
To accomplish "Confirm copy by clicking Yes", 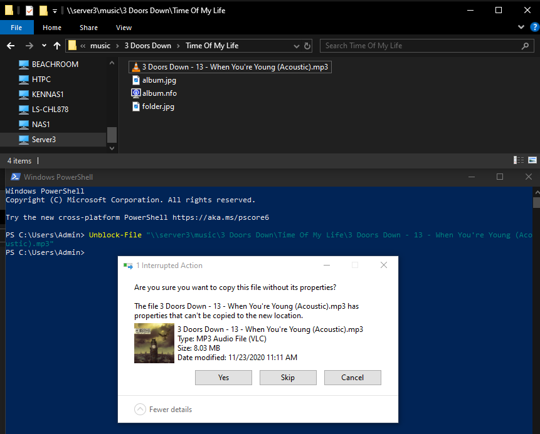I will pos(223,378).
